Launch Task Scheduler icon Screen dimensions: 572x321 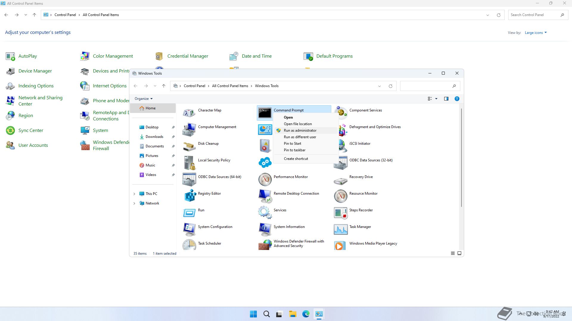189,245
